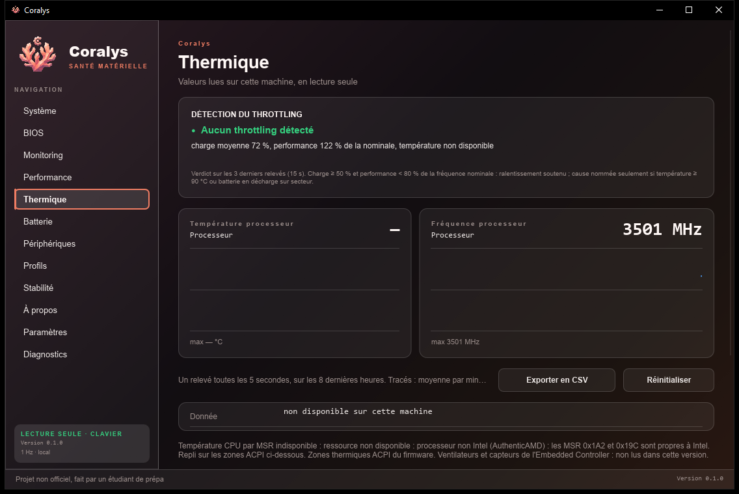Open the À propos page
The height and width of the screenshot is (494, 739).
82,310
